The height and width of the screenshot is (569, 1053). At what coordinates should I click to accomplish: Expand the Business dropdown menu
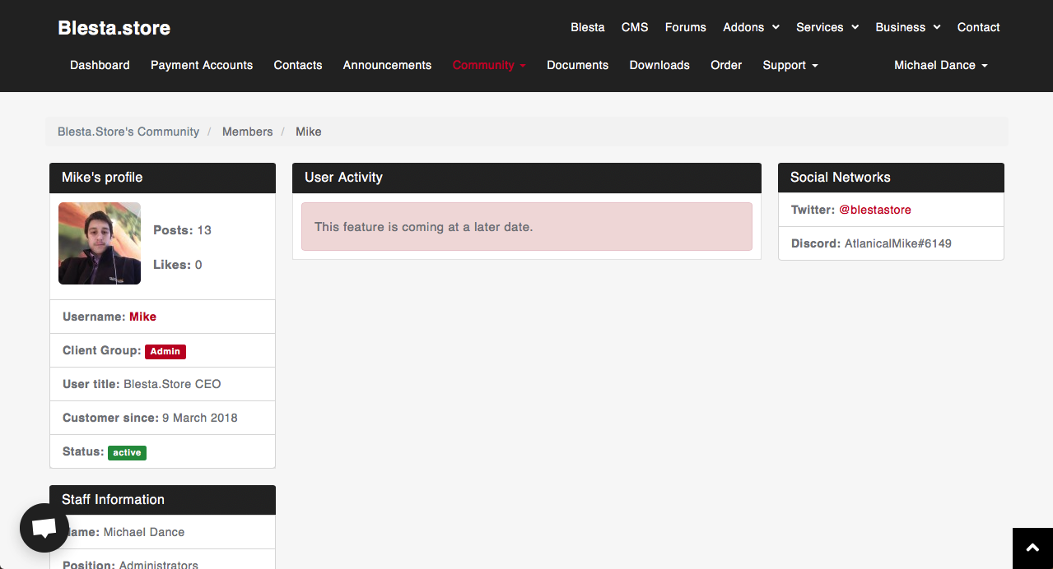click(908, 27)
